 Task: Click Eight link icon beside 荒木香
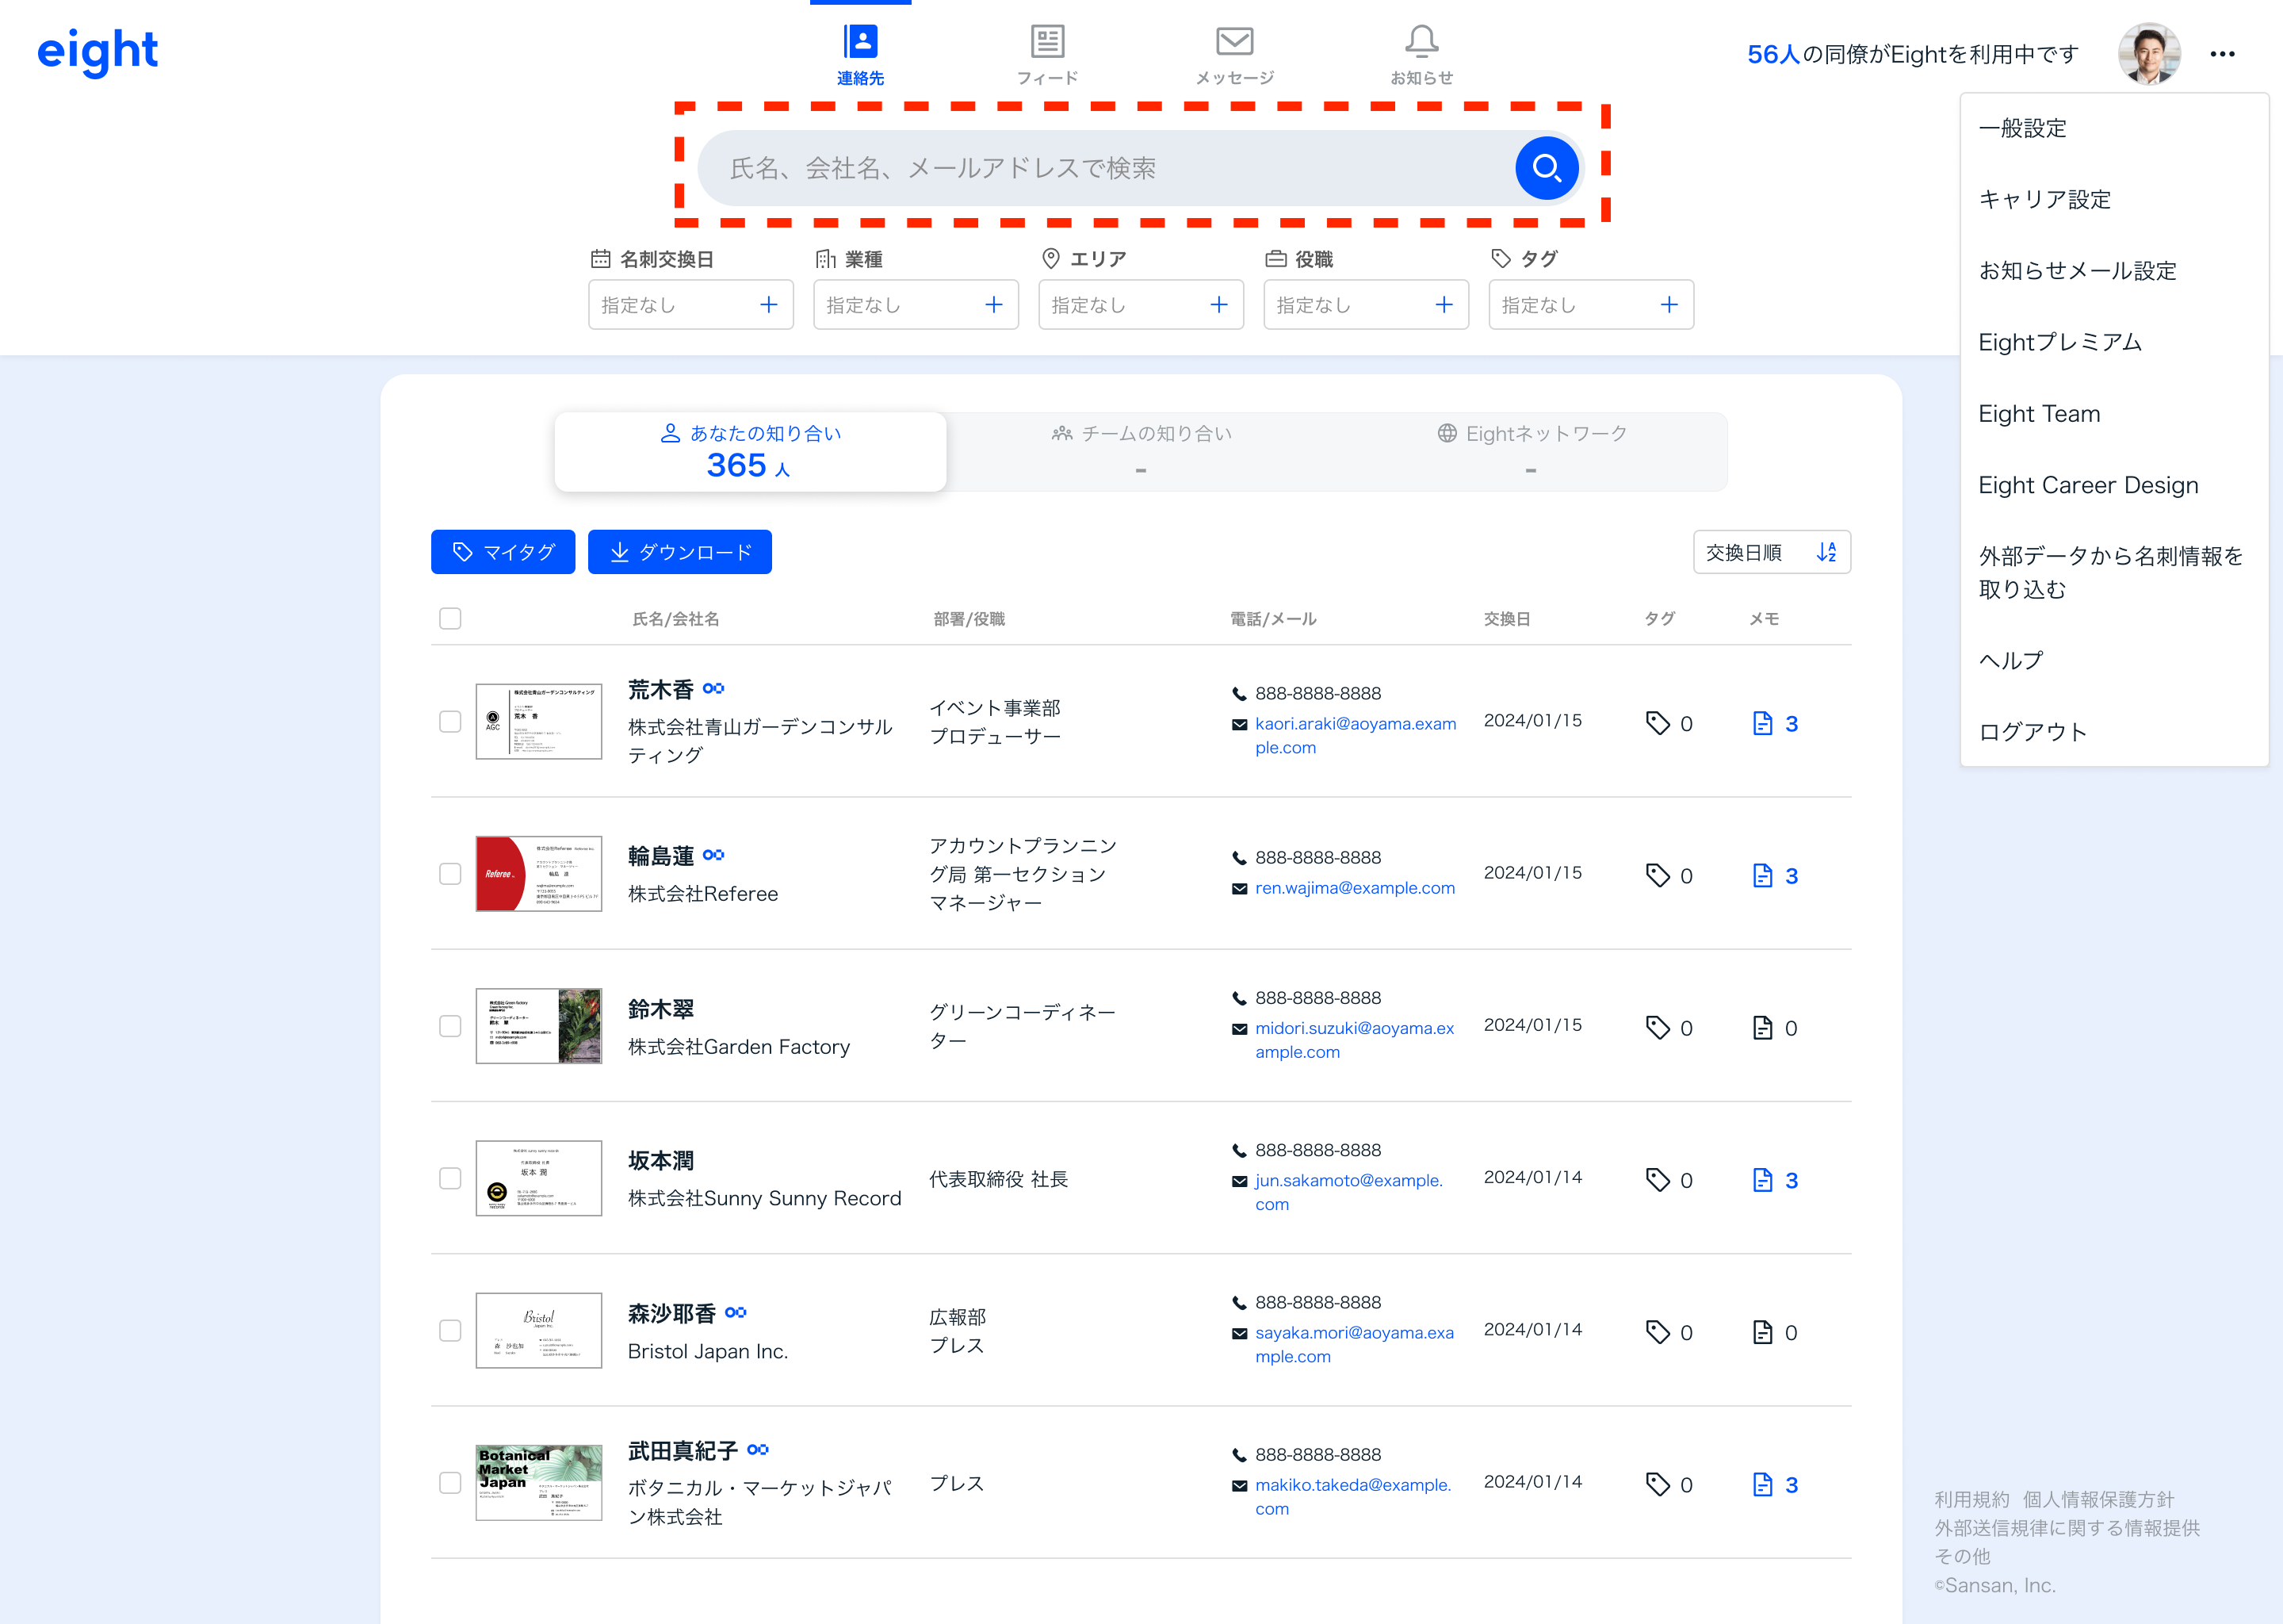coord(713,688)
